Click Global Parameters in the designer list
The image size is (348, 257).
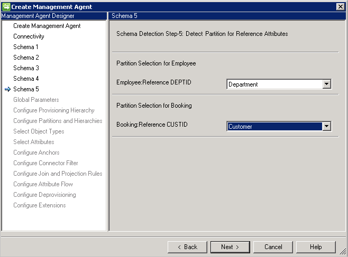(x=36, y=100)
